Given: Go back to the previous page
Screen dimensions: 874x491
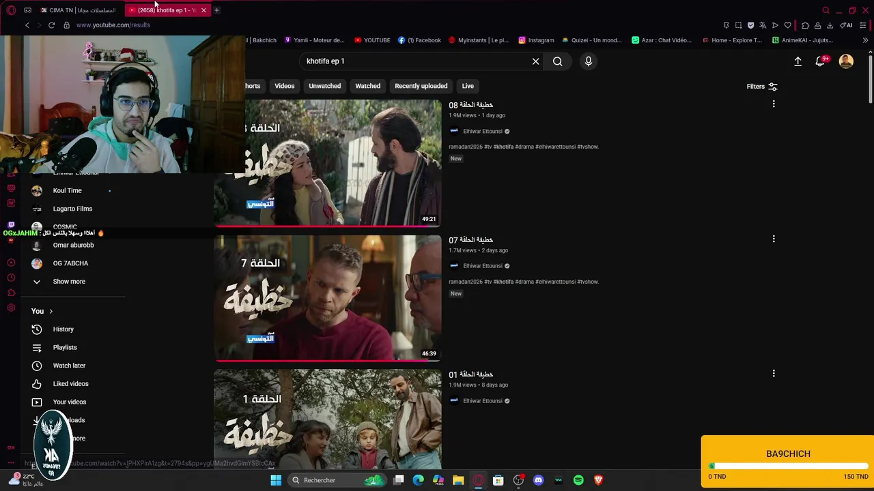Looking at the screenshot, I should [x=27, y=25].
